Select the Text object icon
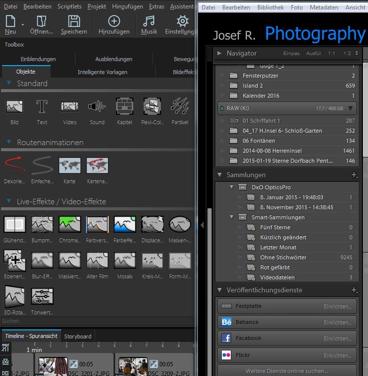Viewport: 368px width, 376px height. (x=42, y=107)
